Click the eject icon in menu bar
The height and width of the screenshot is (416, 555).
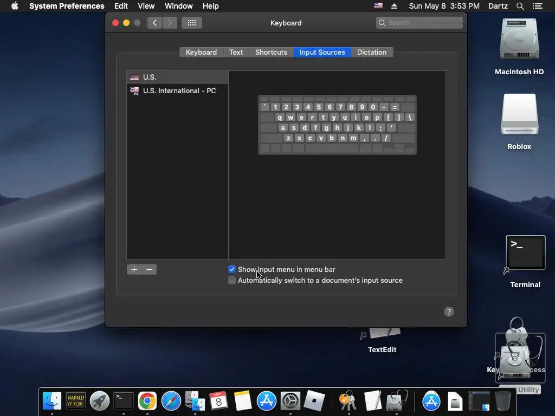pos(394,6)
